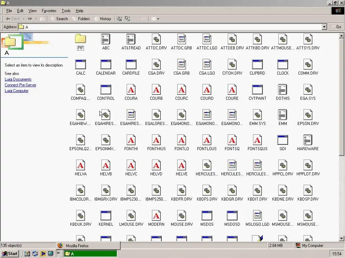Open the Forward button history dropdown
Viewport: 345px width, 258px height.
[x=36, y=19]
